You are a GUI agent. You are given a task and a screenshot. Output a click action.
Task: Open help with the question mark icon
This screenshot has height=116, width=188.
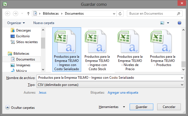pos(179,23)
